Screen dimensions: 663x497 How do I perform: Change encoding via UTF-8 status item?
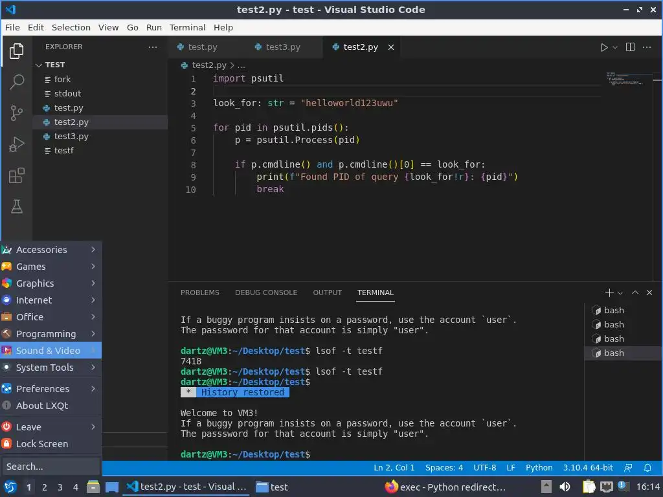click(x=484, y=468)
